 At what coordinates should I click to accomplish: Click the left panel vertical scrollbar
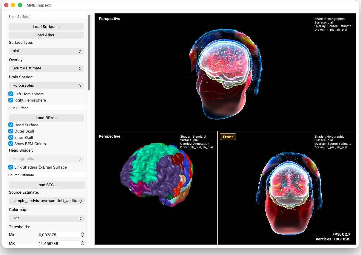(89, 52)
